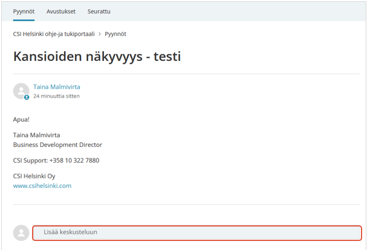Image resolution: width=370 pixels, height=250 pixels.
Task: Focus the "Lisää keskusteluun" comment field
Action: pos(196,233)
